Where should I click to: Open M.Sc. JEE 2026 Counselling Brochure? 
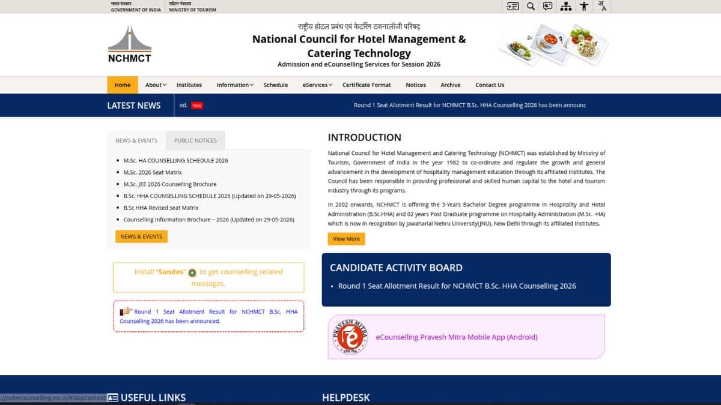click(170, 184)
